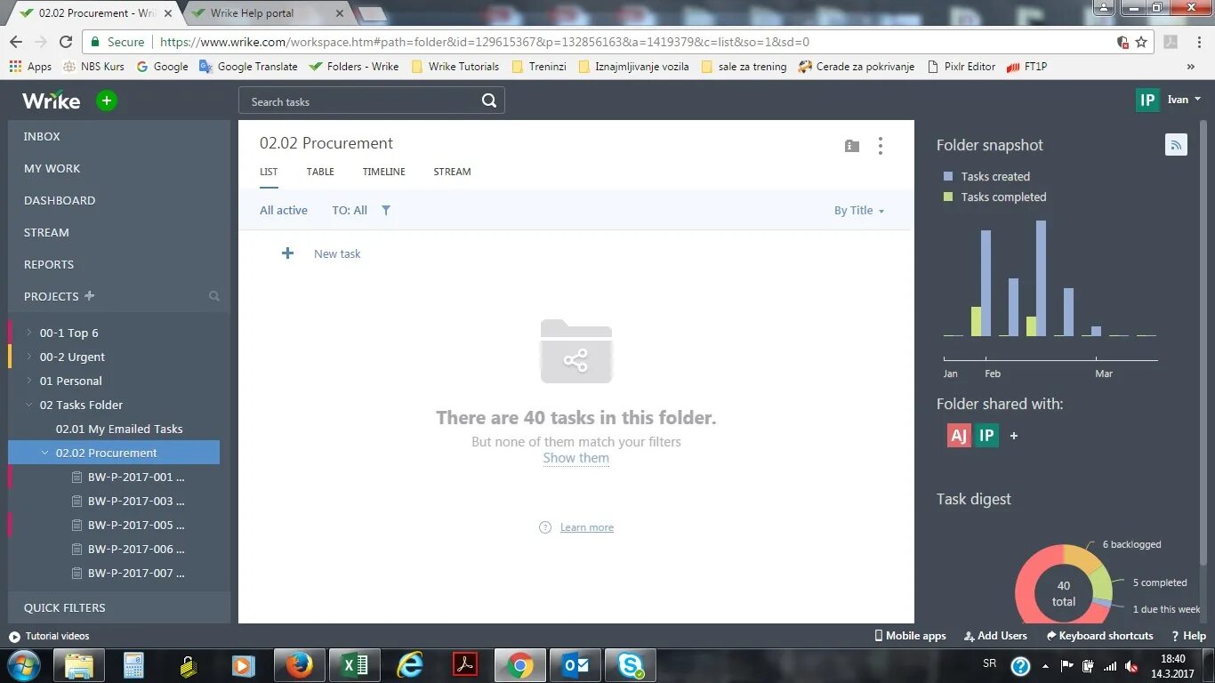Viewport: 1215px width, 683px height.
Task: Click the New task button
Action: 337,253
